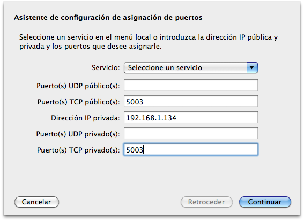This screenshot has height=221, width=304.
Task: Click the assistant title heading text
Action: pos(108,18)
